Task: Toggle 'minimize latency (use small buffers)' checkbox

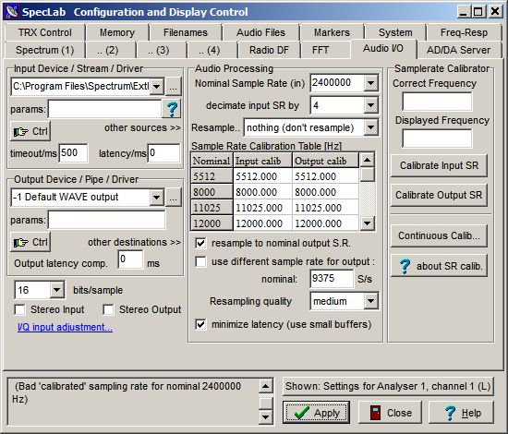Action: pyautogui.click(x=200, y=324)
